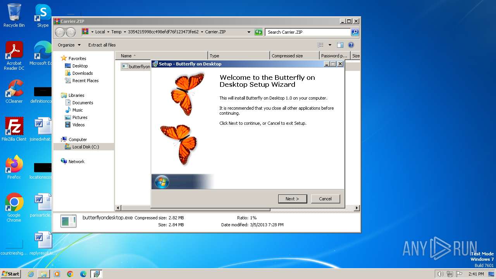Launch Firefox from the desktop
This screenshot has width=496, height=279.
[14, 167]
